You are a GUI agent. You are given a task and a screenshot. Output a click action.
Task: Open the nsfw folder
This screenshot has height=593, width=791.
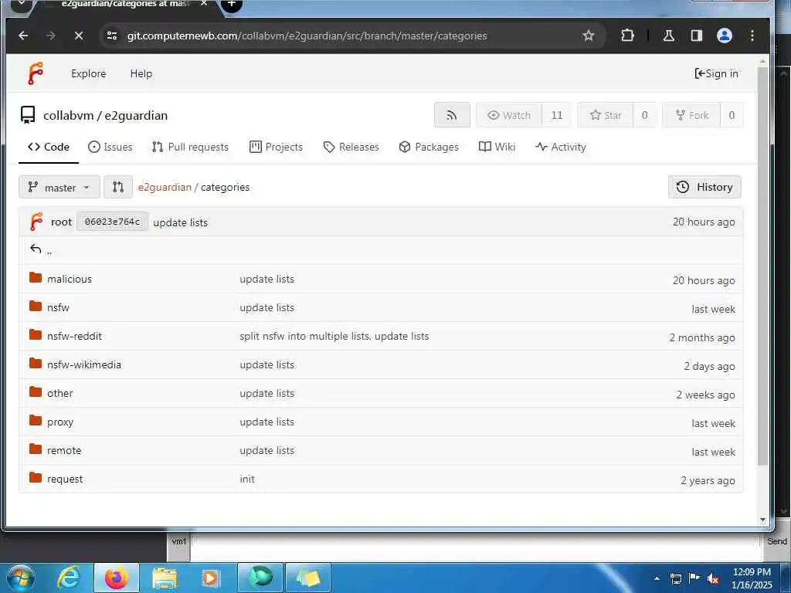(x=58, y=308)
